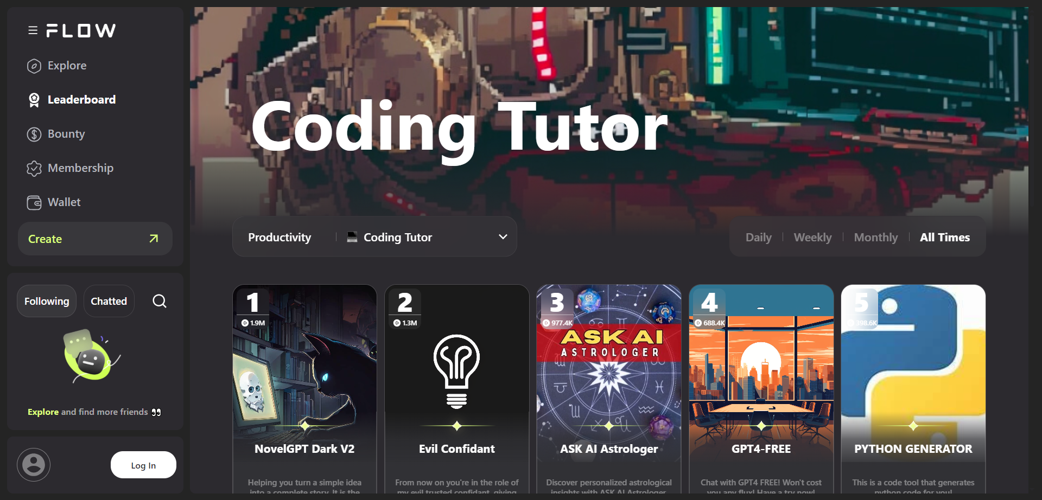The height and width of the screenshot is (500, 1042).
Task: Click the Coding Tutor laptop icon
Action: pos(352,237)
